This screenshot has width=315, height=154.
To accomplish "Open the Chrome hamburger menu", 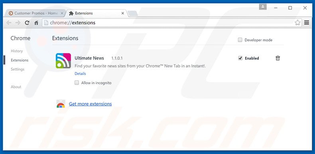I will coord(307,22).
